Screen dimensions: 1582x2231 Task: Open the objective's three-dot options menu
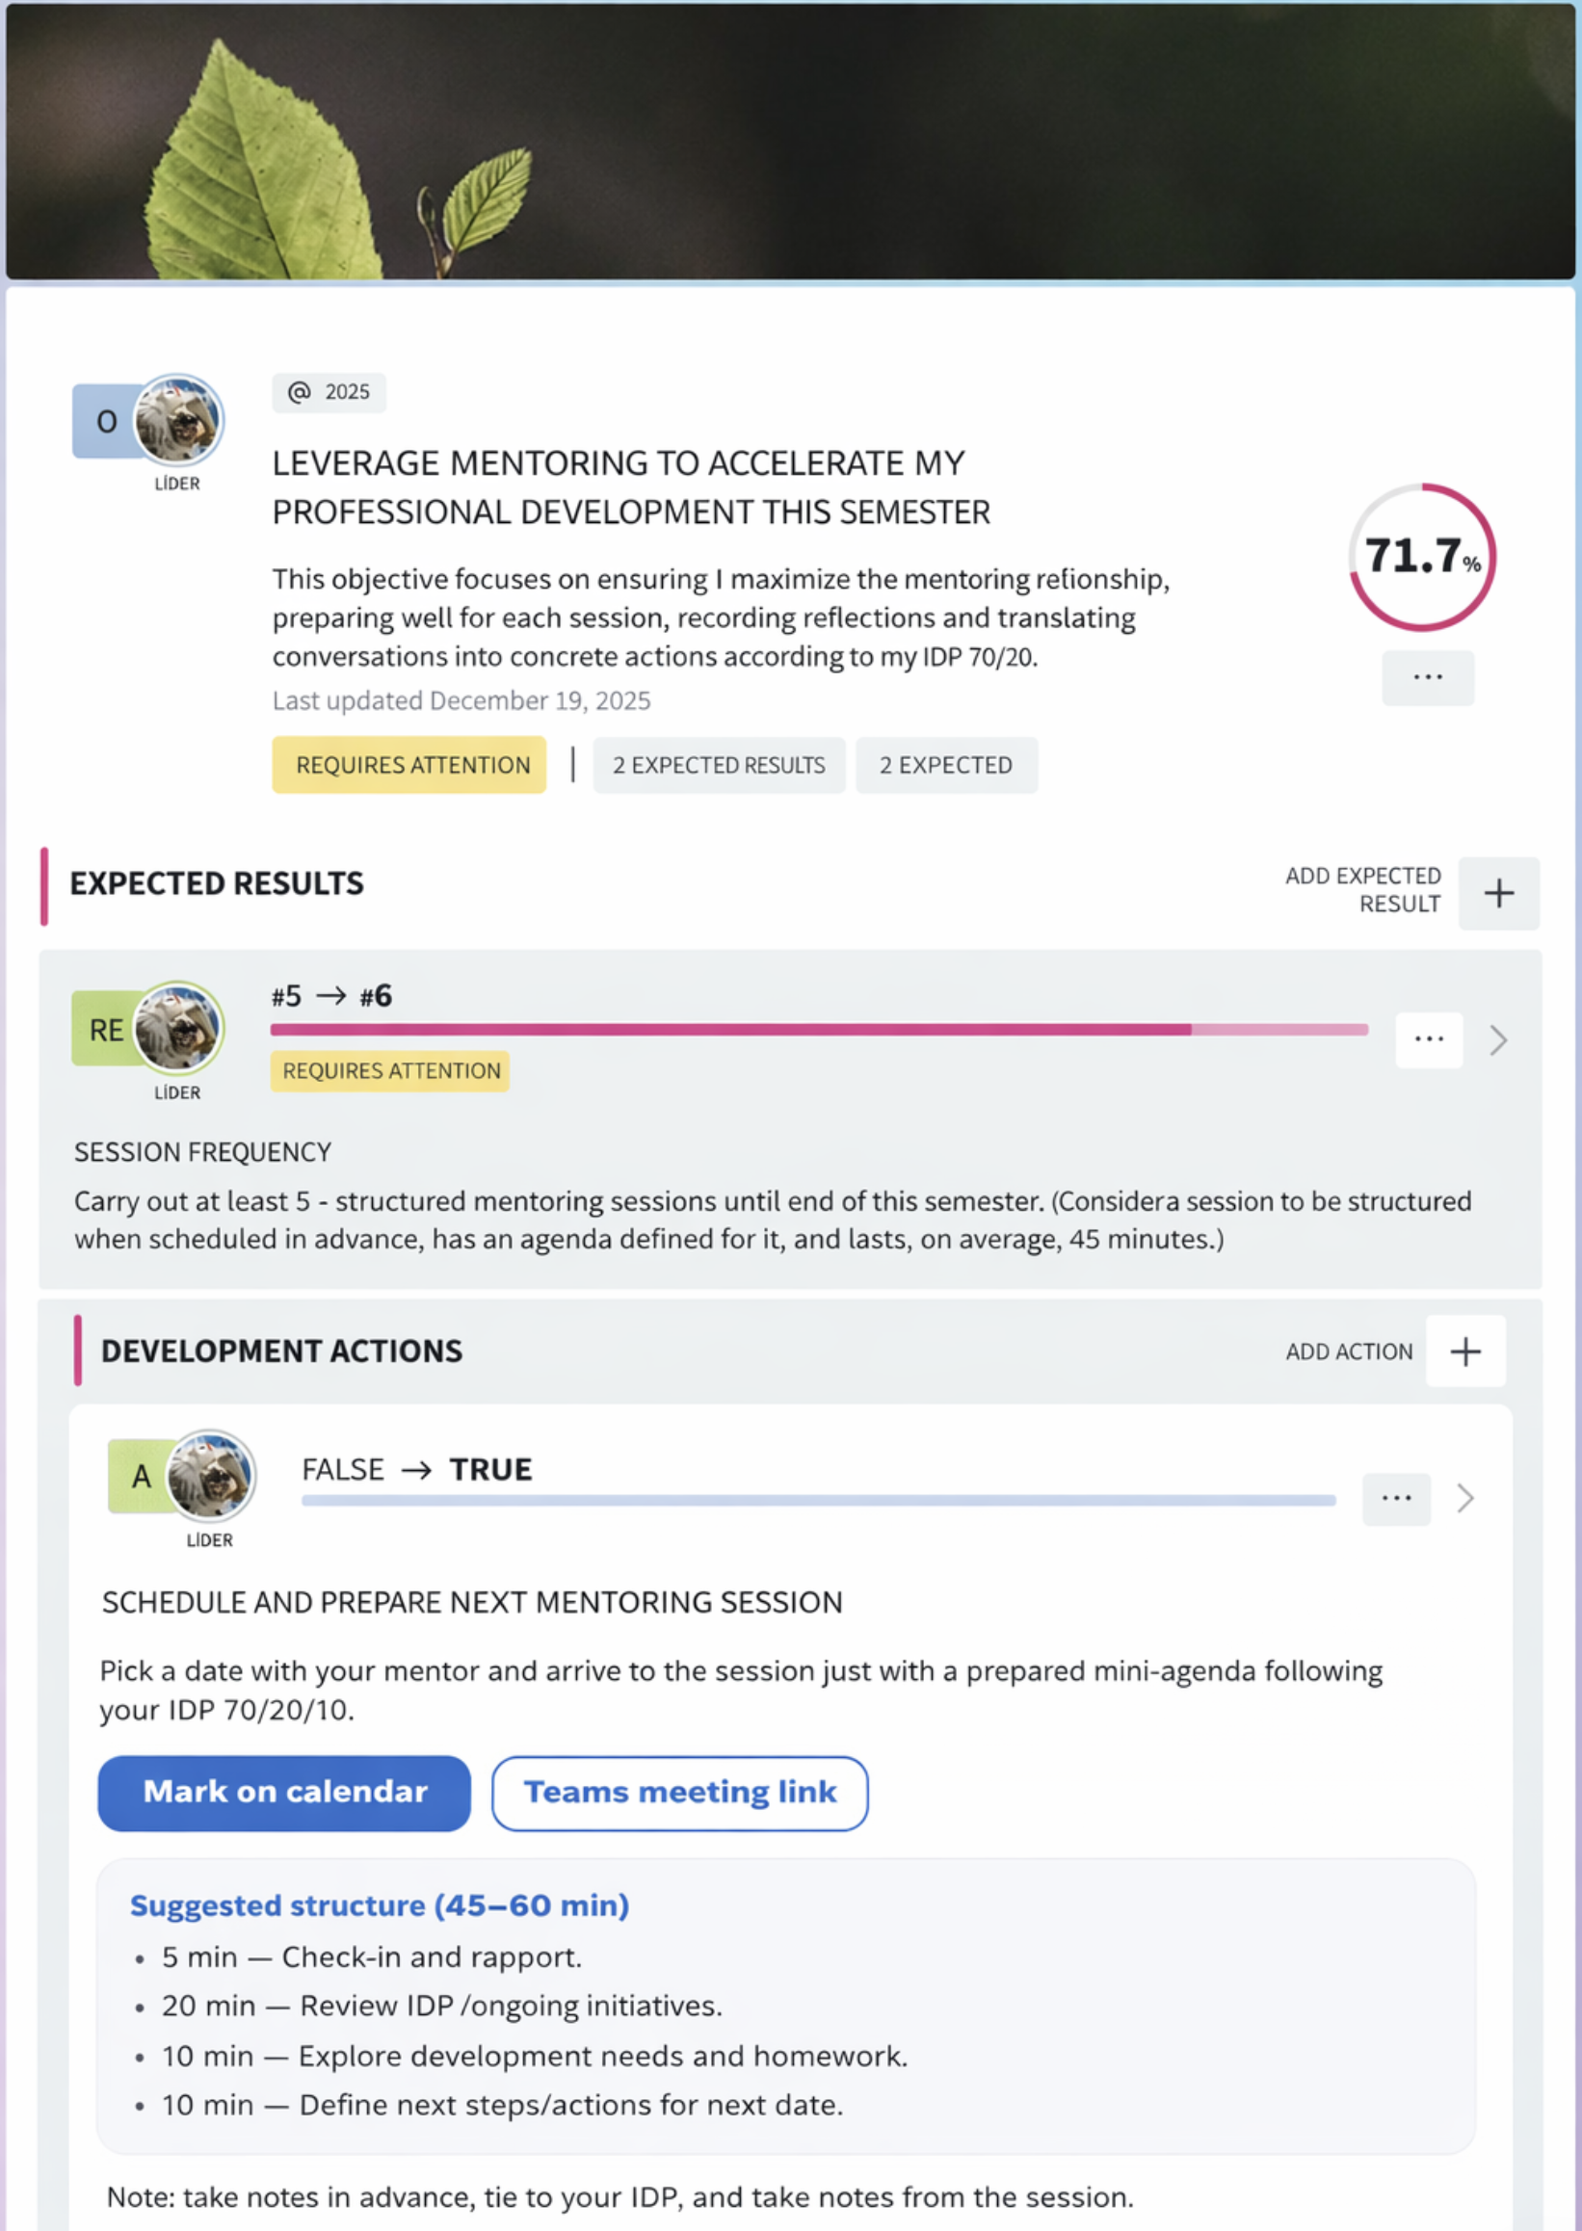1427,678
